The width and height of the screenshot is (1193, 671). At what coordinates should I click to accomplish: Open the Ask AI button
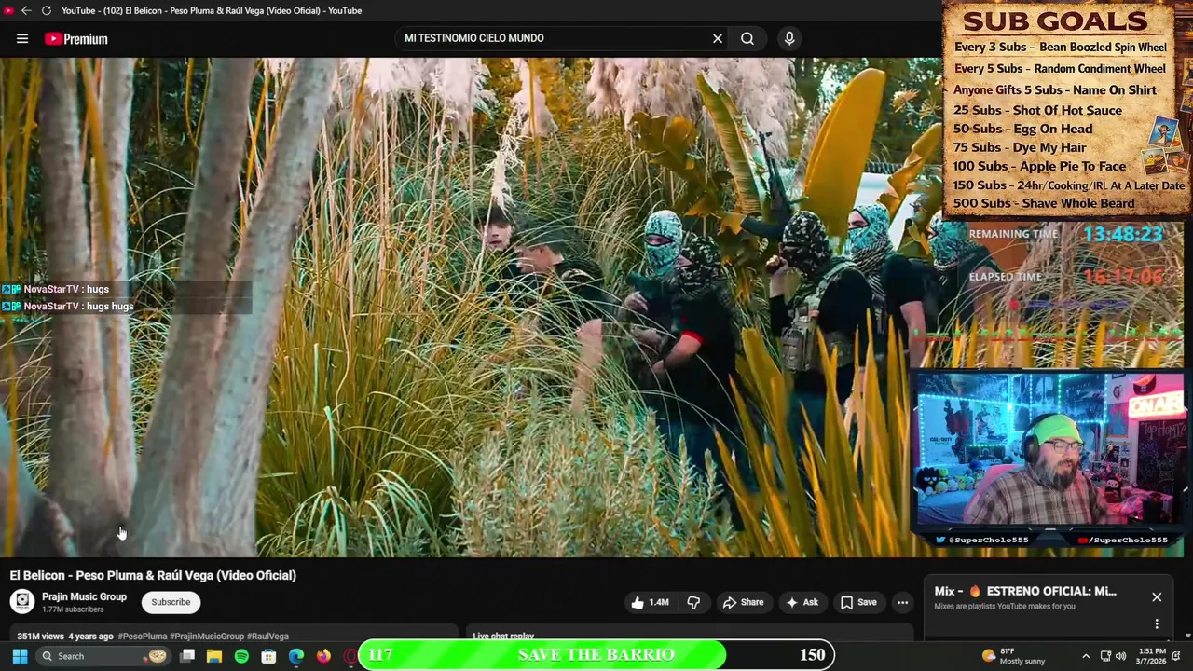(x=802, y=602)
